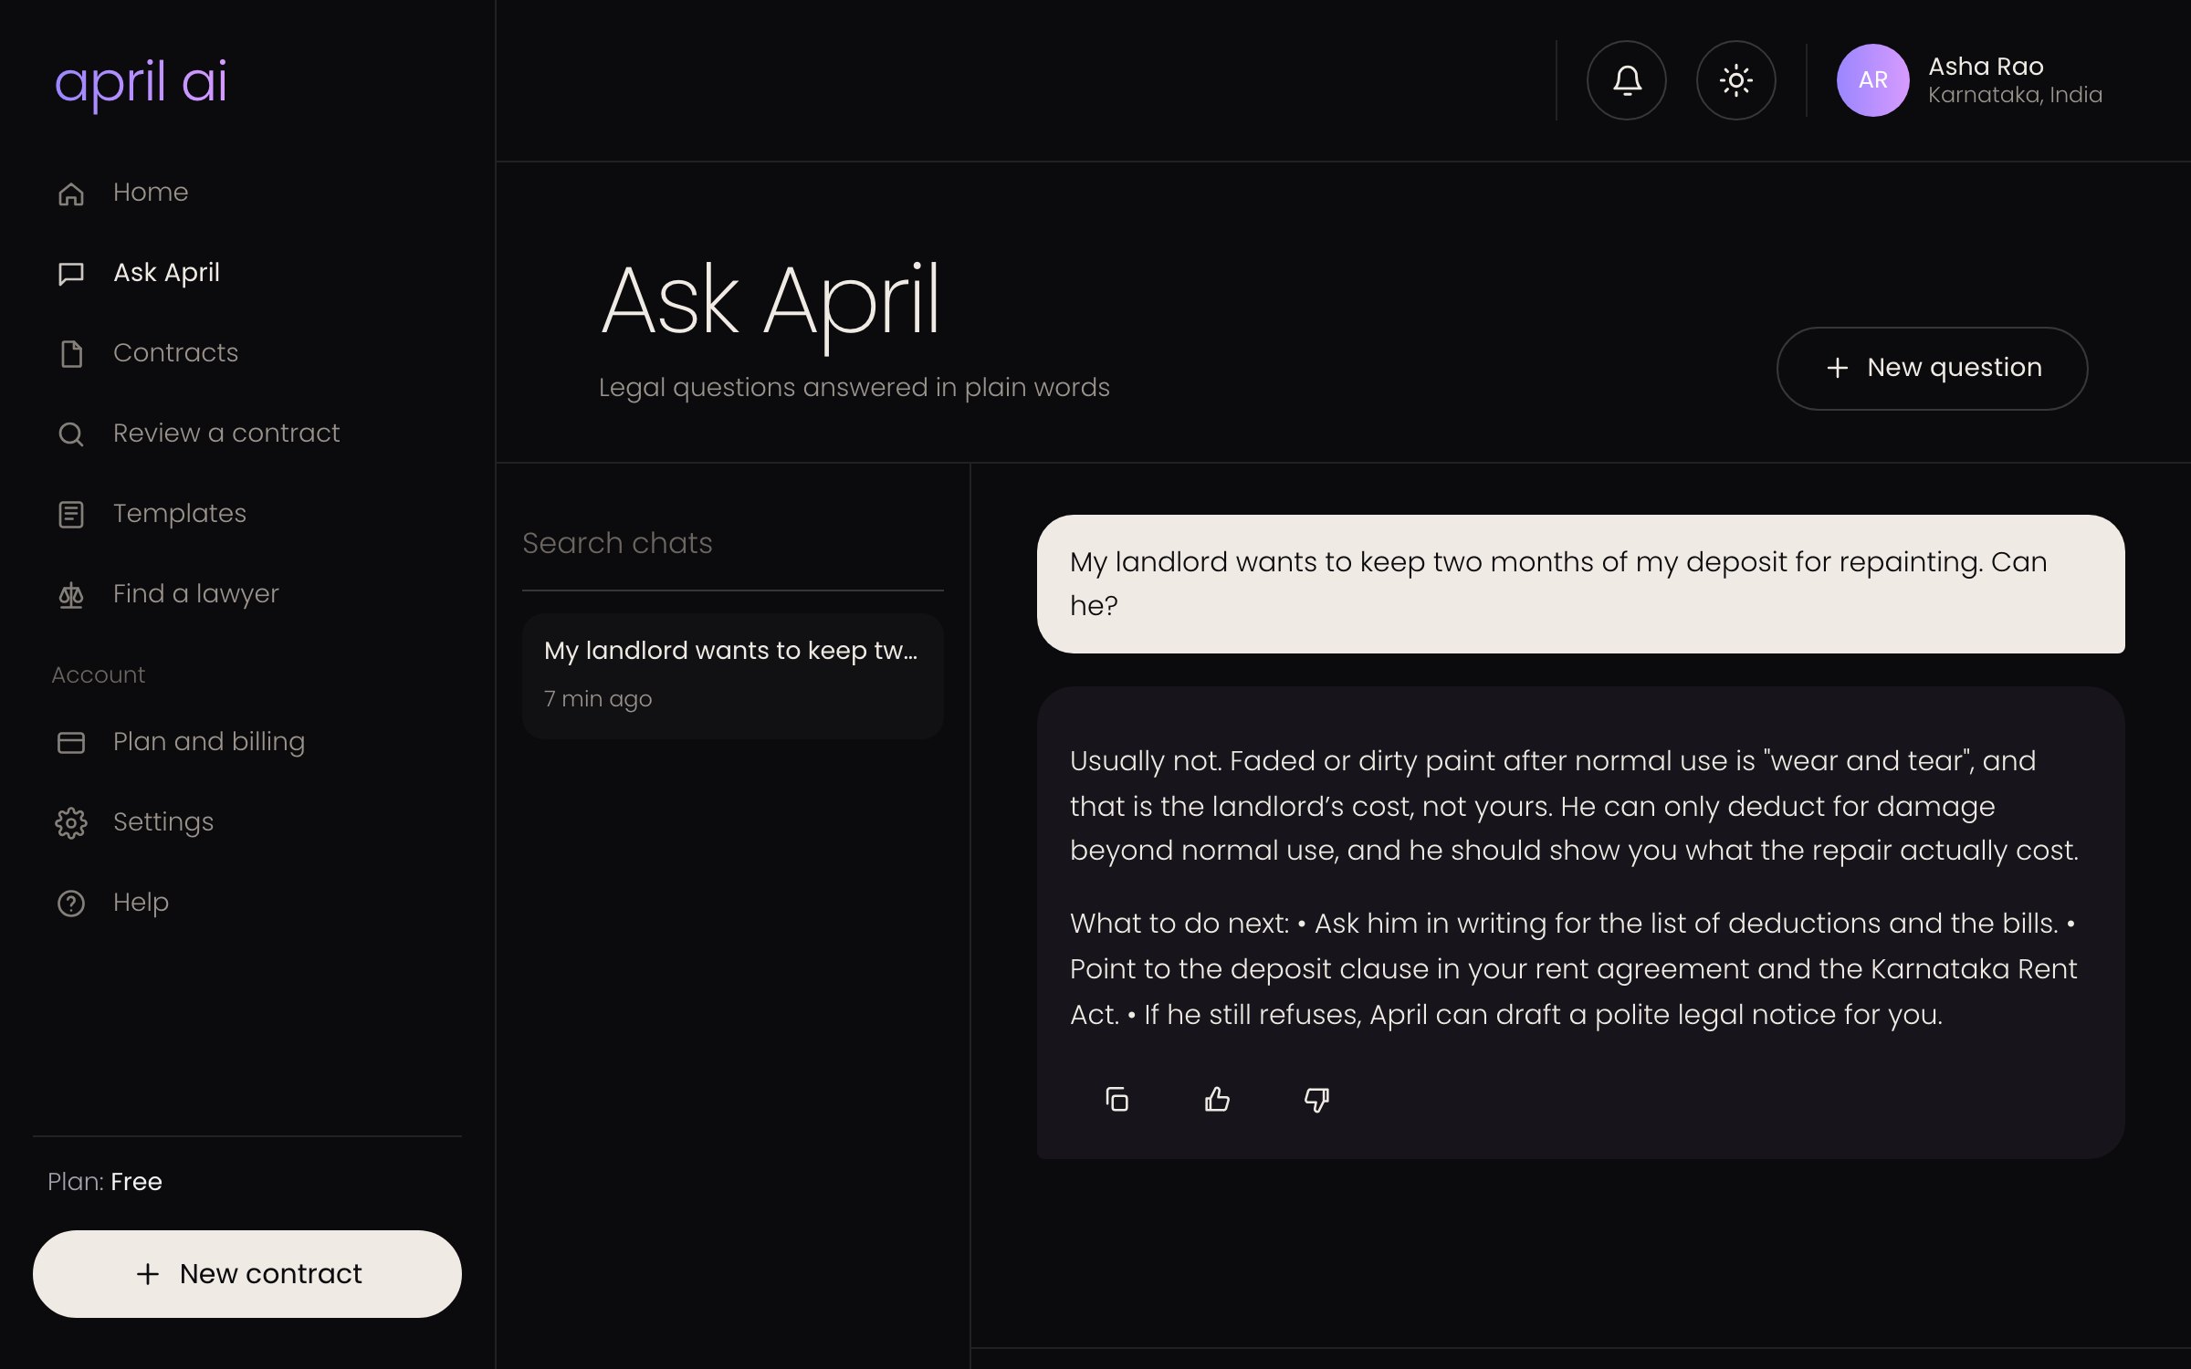
Task: Select Ask April menu item
Action: pos(246,273)
